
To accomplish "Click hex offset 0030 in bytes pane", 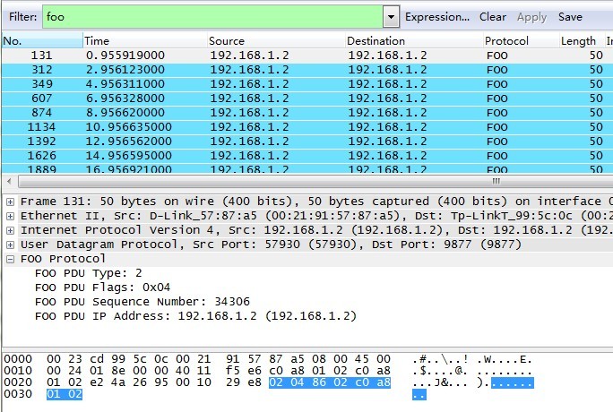I will click(18, 394).
